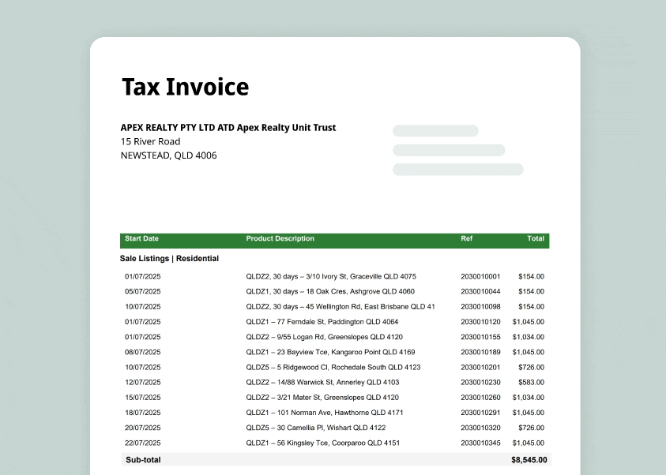Click reference number 2030010291
Image resolution: width=666 pixels, height=475 pixels.
480,413
